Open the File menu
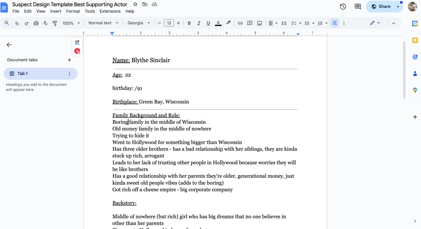 tap(16, 11)
